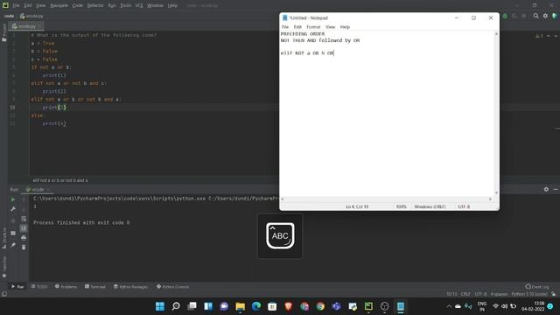Screen dimensions: 560x315
Task: Open the Python Console tool window
Action: pos(173,286)
